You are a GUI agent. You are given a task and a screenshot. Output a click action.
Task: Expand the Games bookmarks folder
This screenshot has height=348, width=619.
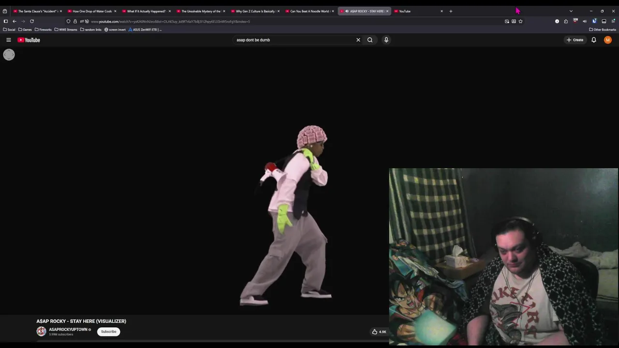click(x=25, y=29)
